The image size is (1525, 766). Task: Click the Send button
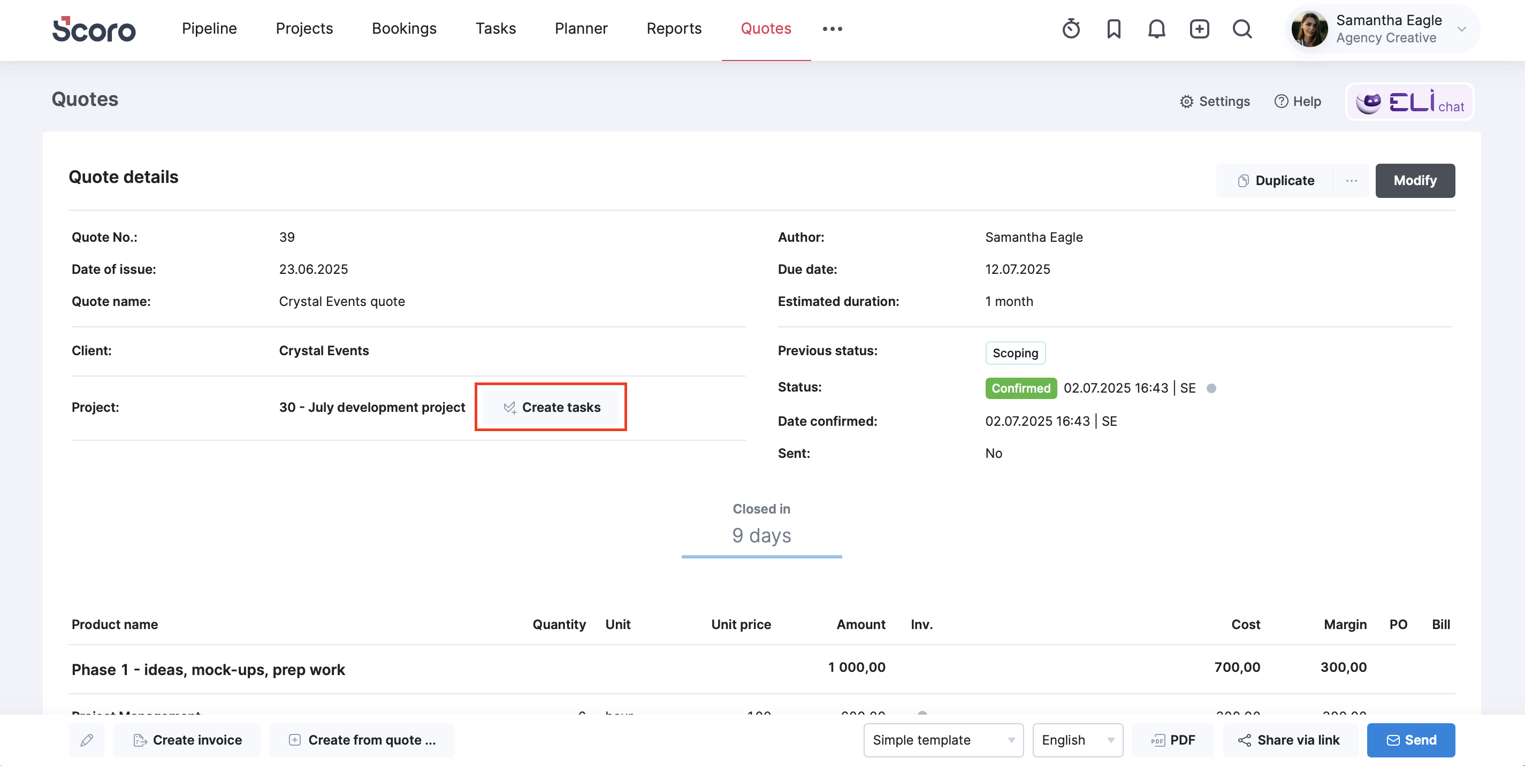tap(1410, 740)
